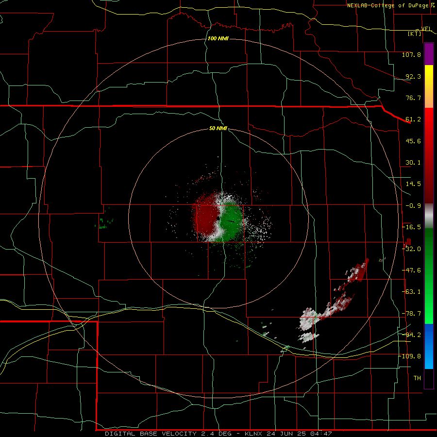Click the -78.7 legend value
Viewport: 437px width, 437px height.
click(411, 314)
